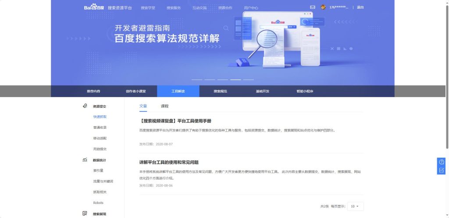Select the 课程 sub-tab
449x218 pixels.
[165, 106]
